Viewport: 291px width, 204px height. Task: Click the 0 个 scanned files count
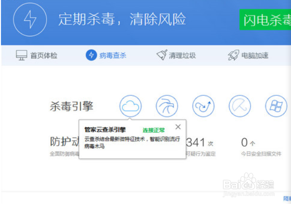click(x=248, y=143)
